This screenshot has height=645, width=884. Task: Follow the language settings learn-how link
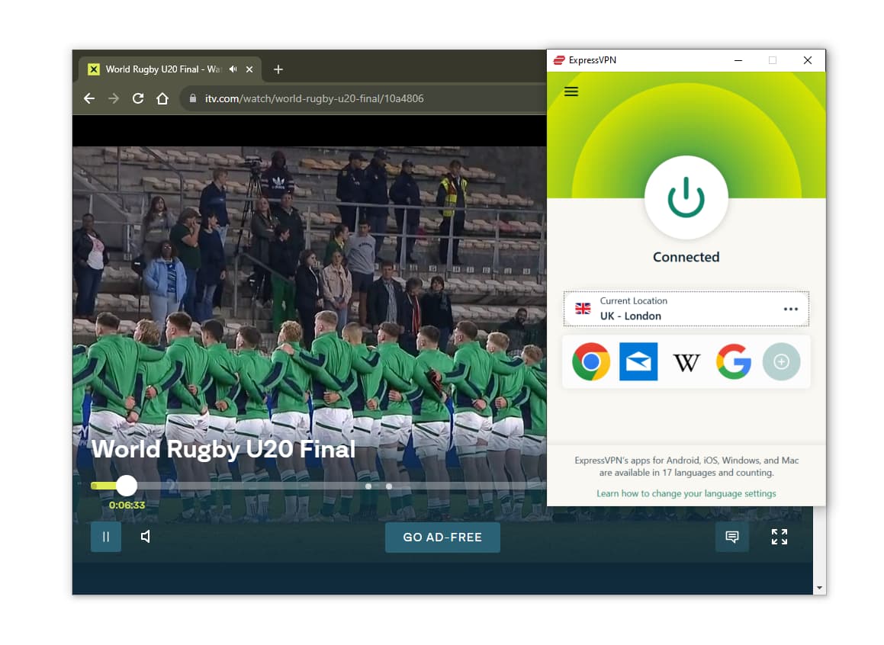[x=686, y=493]
